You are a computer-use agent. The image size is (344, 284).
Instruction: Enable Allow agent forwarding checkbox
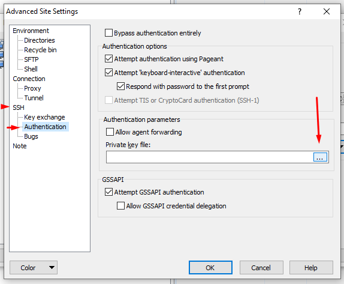[x=110, y=132]
